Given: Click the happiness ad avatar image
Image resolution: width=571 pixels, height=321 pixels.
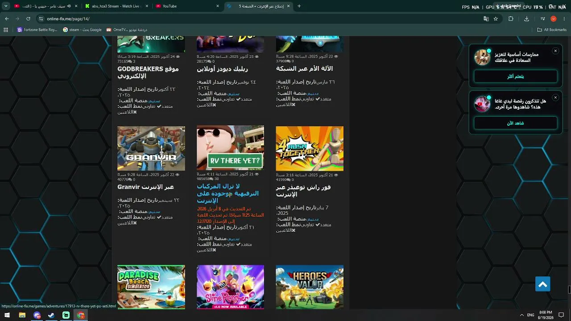Looking at the screenshot, I should (x=482, y=57).
